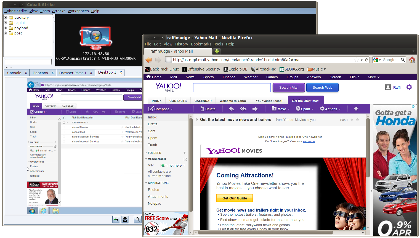420x238 pixels.
Task: Click the Firefox home icon
Action: point(412,60)
